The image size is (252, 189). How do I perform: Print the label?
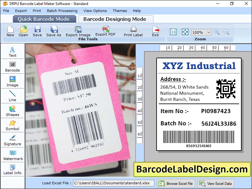133,32
